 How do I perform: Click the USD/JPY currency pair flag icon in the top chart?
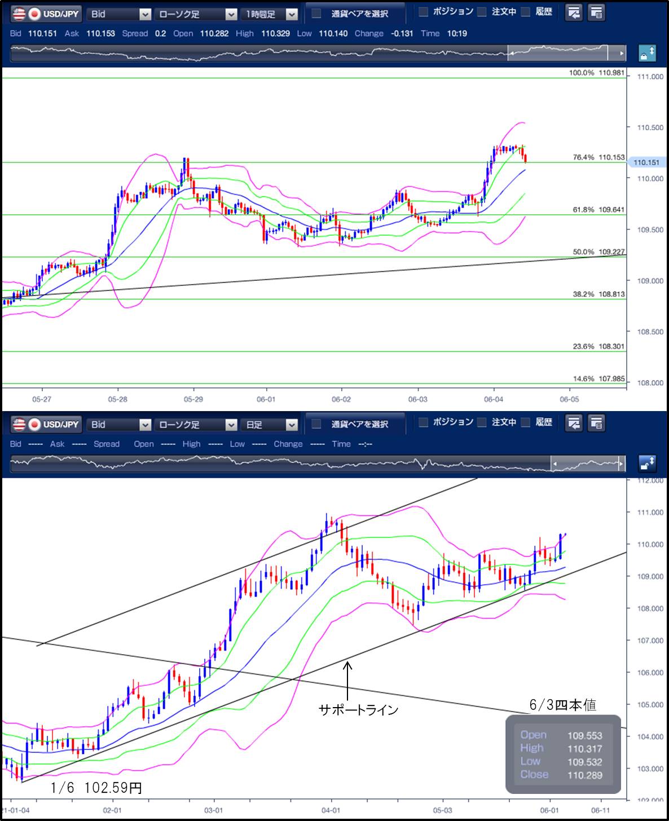pos(27,14)
